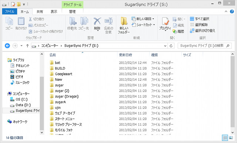Viewport: 237px width, 143px height.
Task: Click file list scrollbar down arrow
Action: pyautogui.click(x=233, y=133)
